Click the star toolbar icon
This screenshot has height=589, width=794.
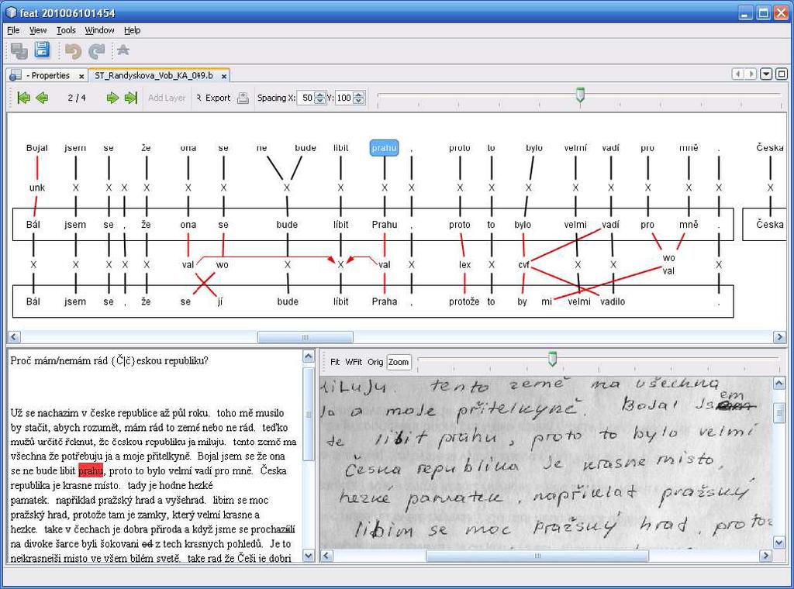tap(123, 50)
